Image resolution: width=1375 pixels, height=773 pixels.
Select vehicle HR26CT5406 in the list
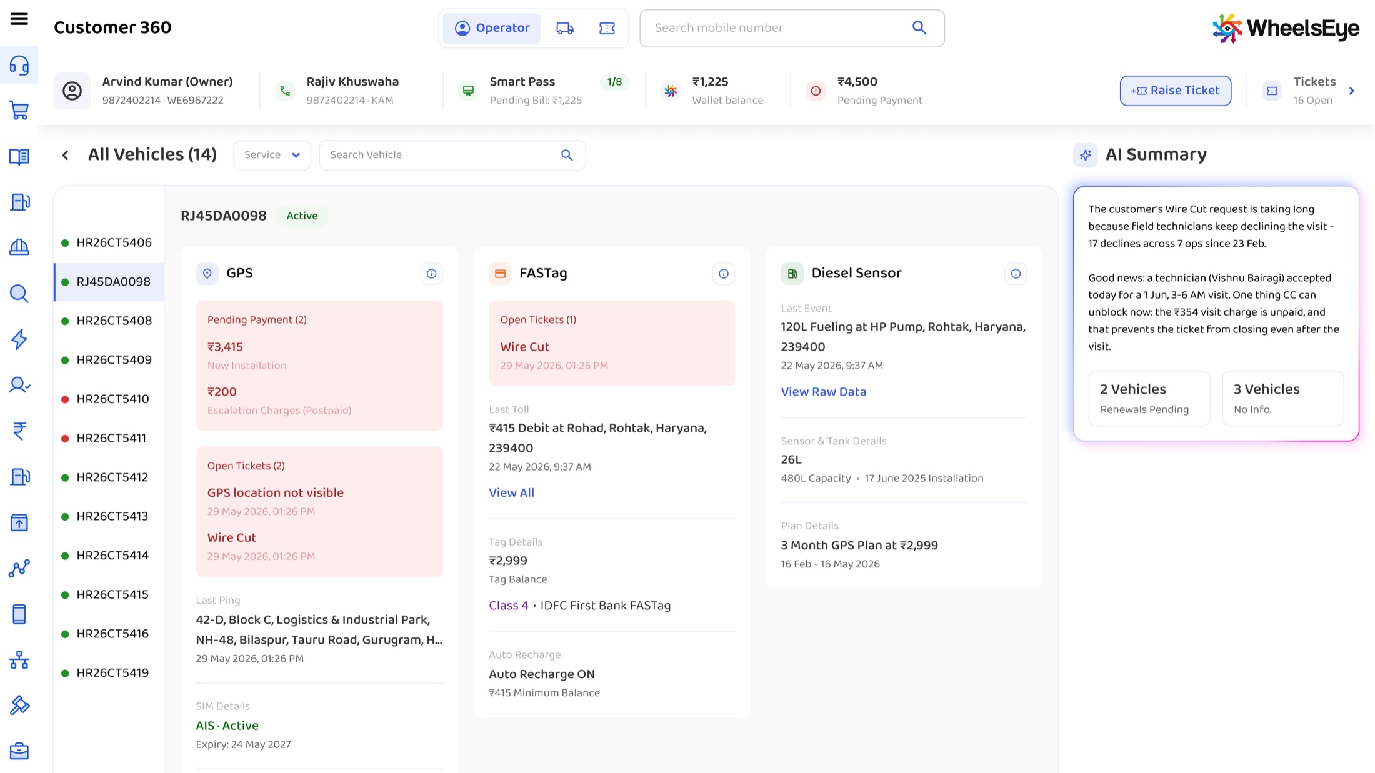tap(109, 242)
